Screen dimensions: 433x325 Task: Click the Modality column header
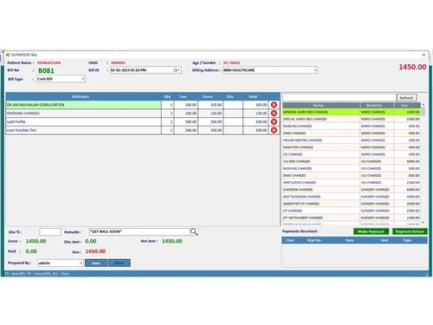pos(377,105)
